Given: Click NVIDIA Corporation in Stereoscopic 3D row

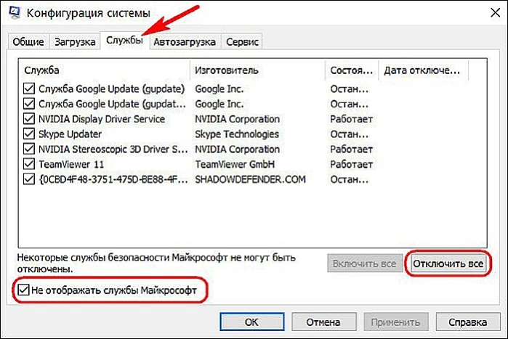Looking at the screenshot, I should pyautogui.click(x=238, y=149).
